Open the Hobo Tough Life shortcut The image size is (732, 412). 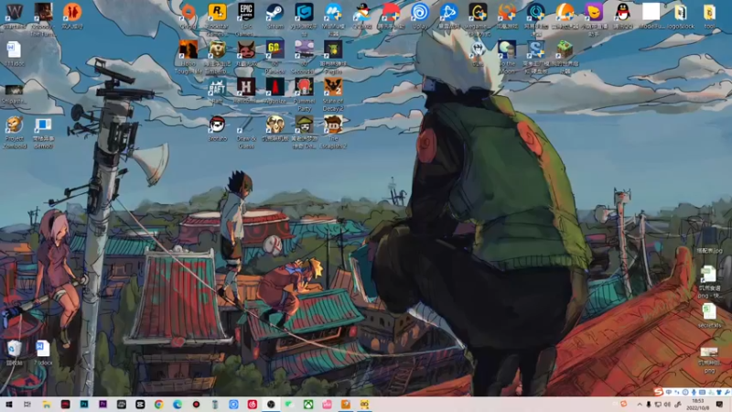[x=188, y=49]
